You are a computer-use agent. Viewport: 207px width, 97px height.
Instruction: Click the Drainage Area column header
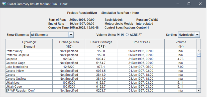[x=69, y=44]
